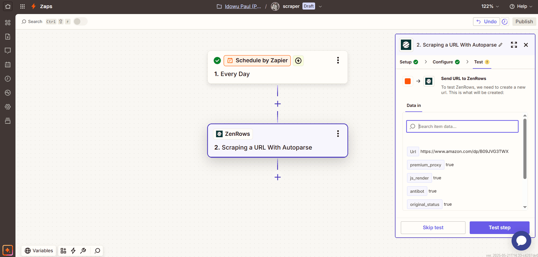Image resolution: width=538 pixels, height=257 pixels.
Task: Open the sidebar comments icon
Action: (x=8, y=51)
